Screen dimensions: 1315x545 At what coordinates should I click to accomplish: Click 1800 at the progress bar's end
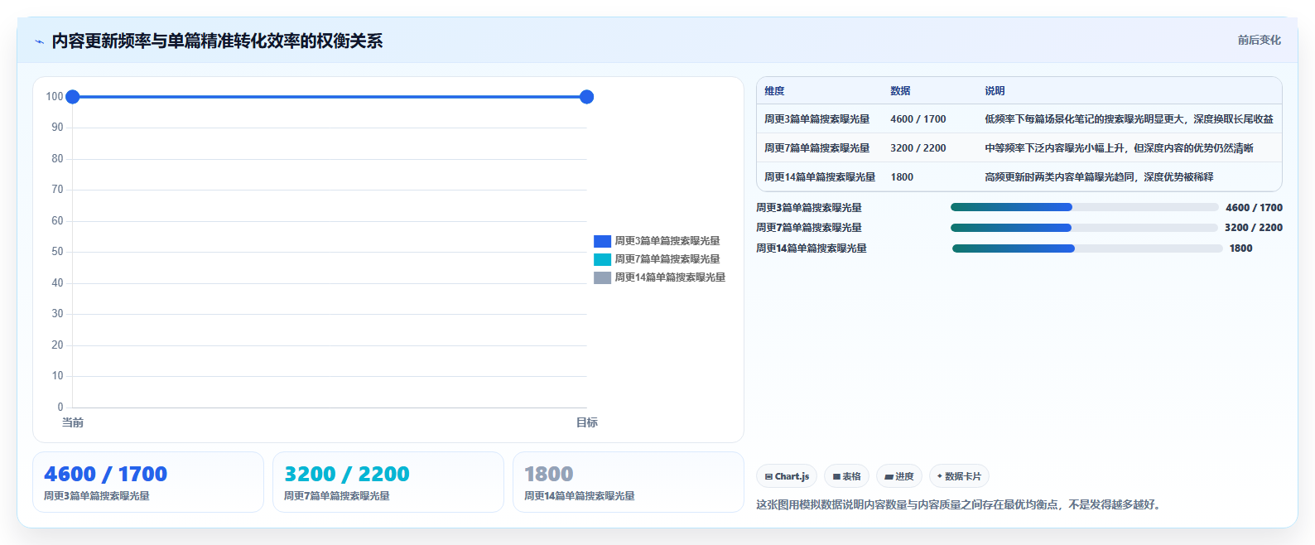point(1240,248)
